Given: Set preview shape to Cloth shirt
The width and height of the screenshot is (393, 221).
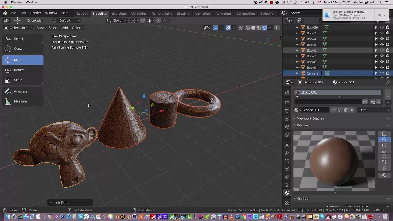Looking at the screenshot, I should point(384,162).
